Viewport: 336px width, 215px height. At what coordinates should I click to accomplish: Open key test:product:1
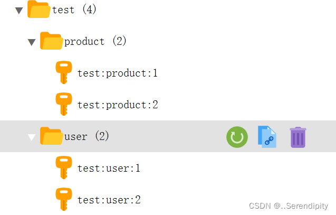[x=118, y=73]
